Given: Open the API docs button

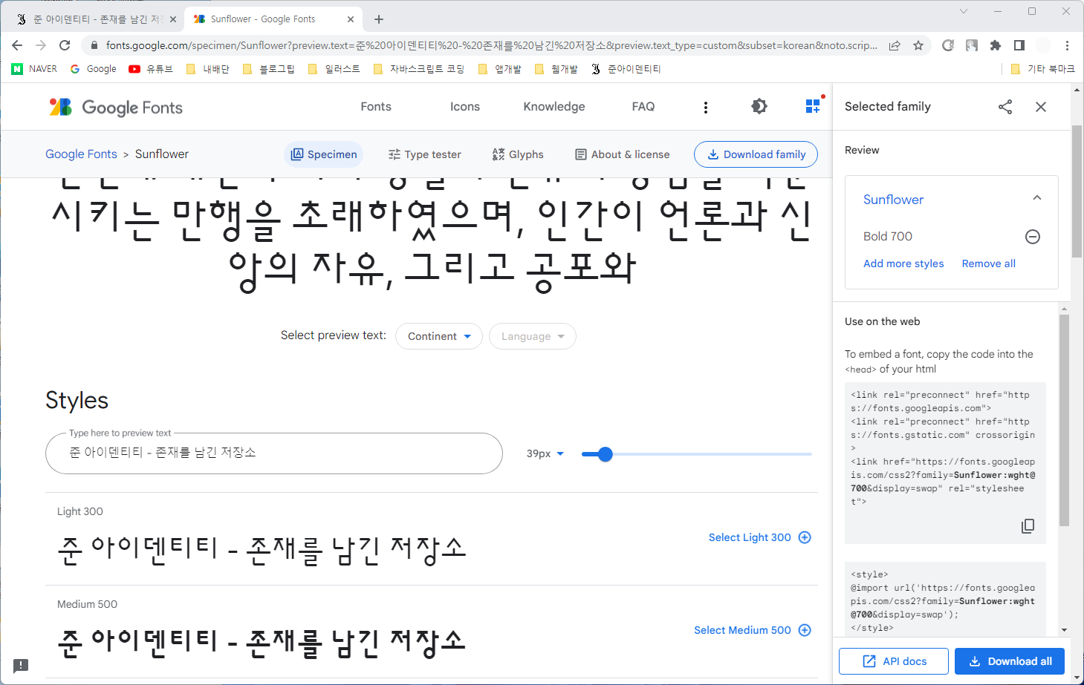Looking at the screenshot, I should pos(894,661).
